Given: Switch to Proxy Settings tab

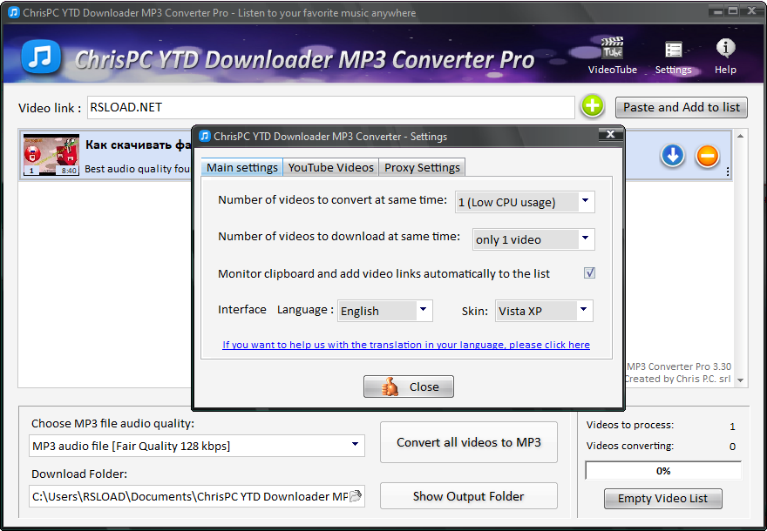Looking at the screenshot, I should pos(422,167).
